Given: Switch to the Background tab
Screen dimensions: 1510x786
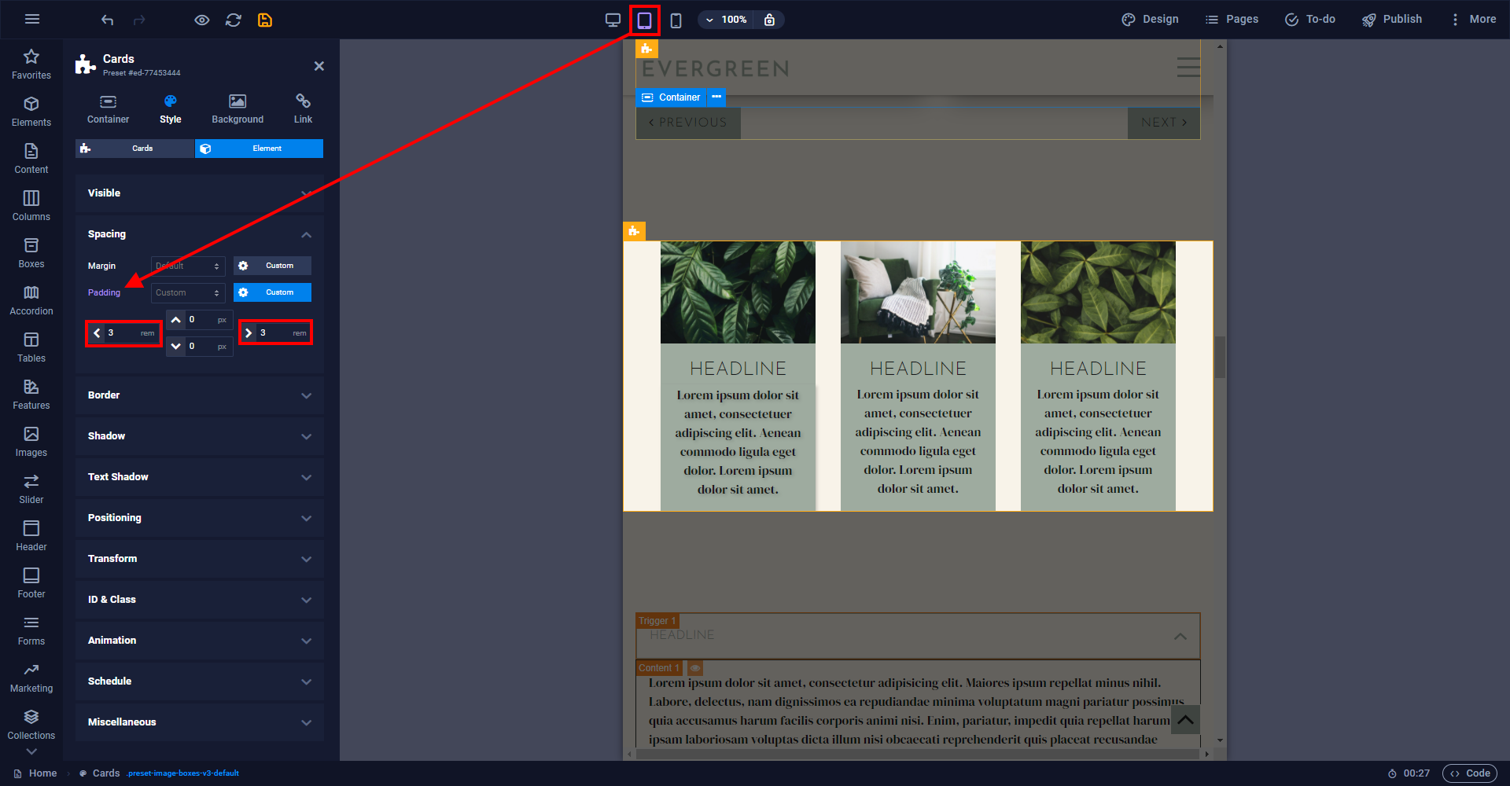Looking at the screenshot, I should [x=238, y=109].
